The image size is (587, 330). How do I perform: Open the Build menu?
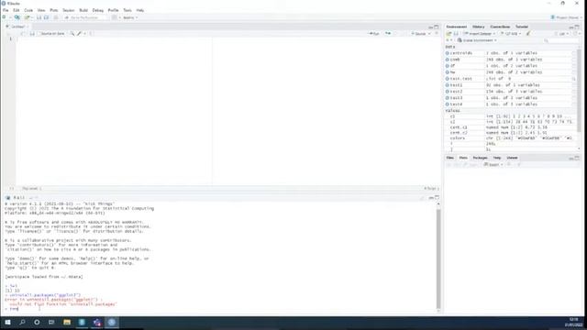point(83,10)
